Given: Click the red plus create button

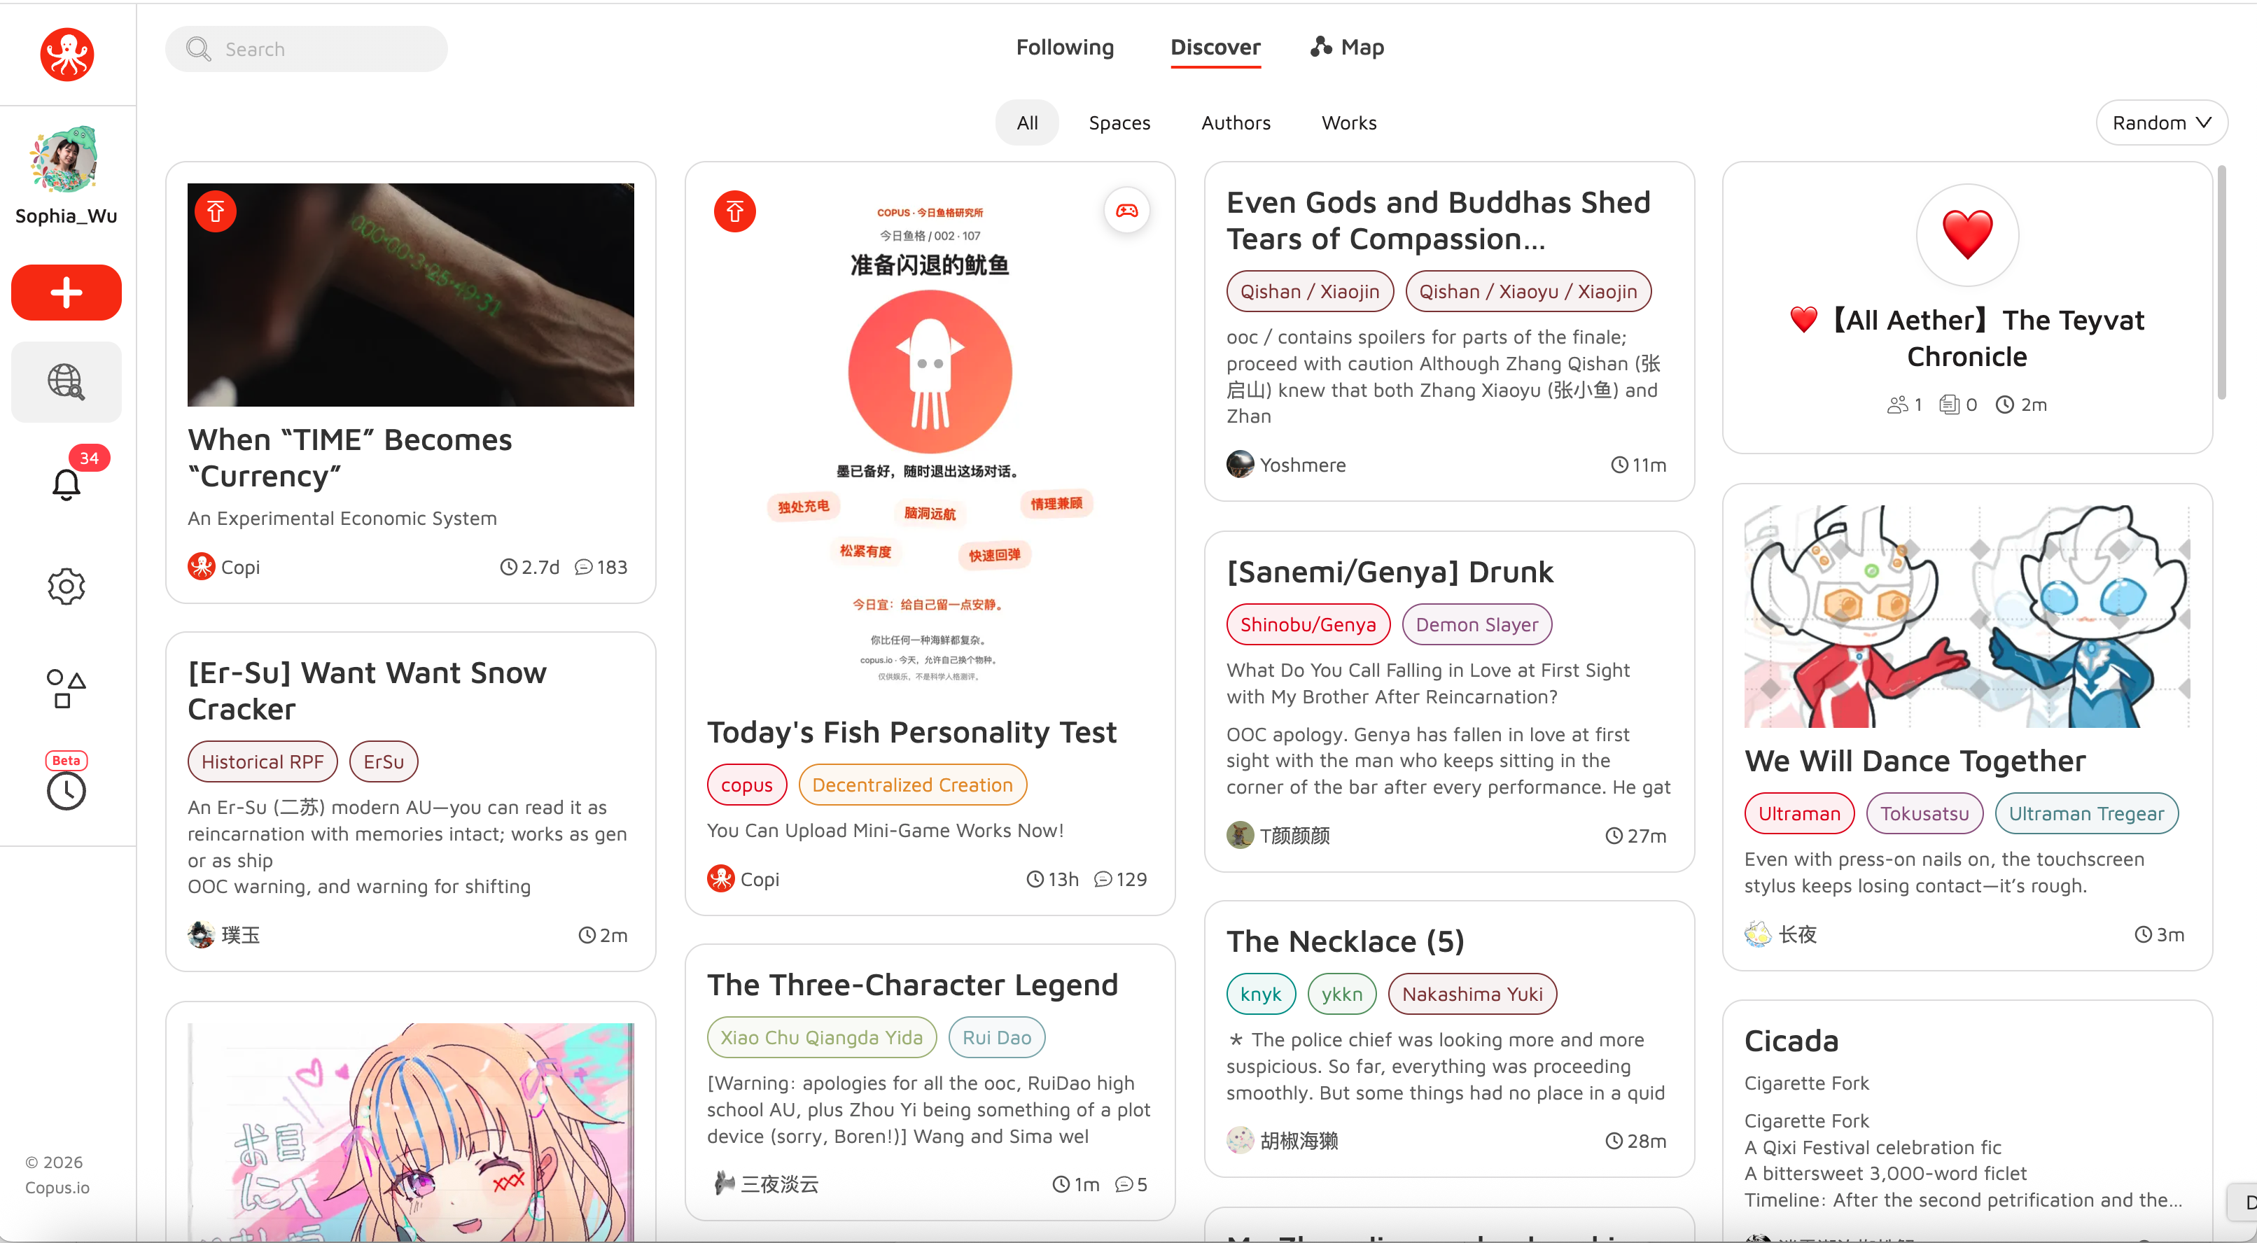Looking at the screenshot, I should click(x=67, y=293).
